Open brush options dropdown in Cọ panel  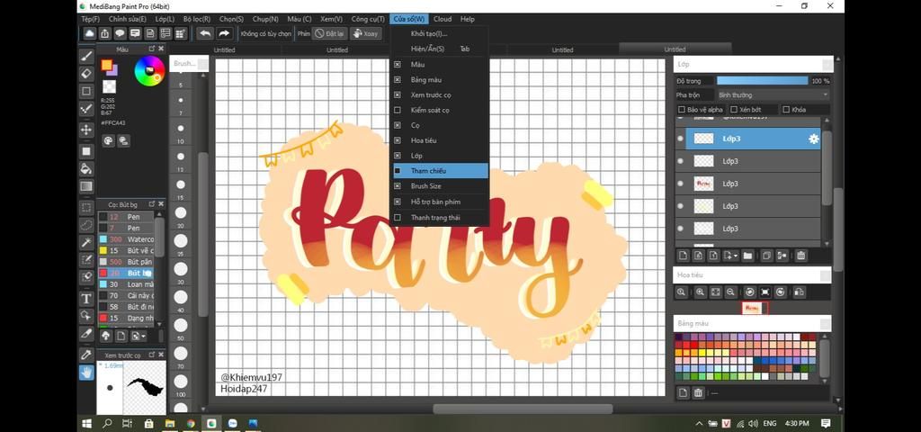(139, 336)
